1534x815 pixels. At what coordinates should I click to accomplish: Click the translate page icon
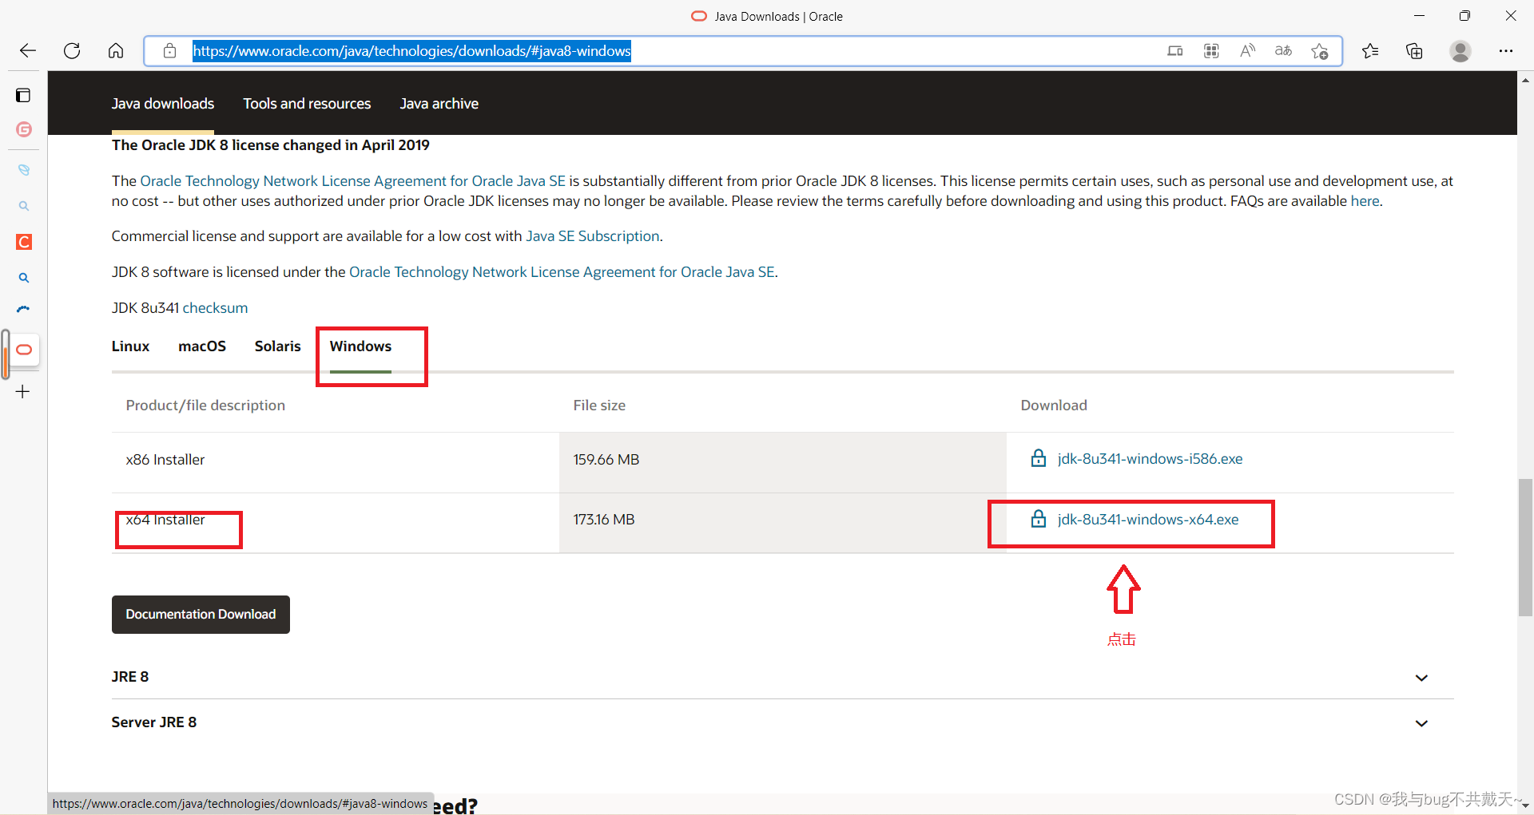1283,51
